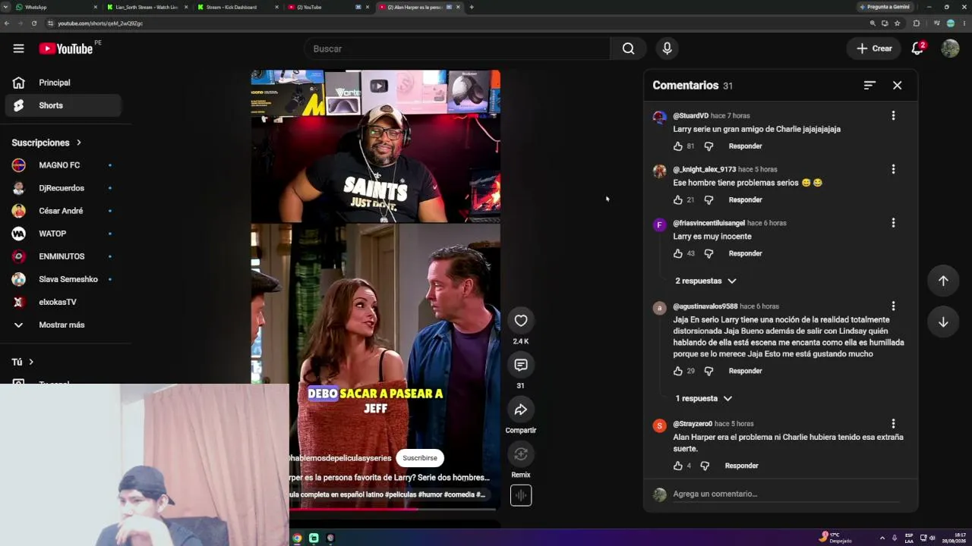Open the Short's sound waveform button
The image size is (972, 546).
tap(521, 495)
